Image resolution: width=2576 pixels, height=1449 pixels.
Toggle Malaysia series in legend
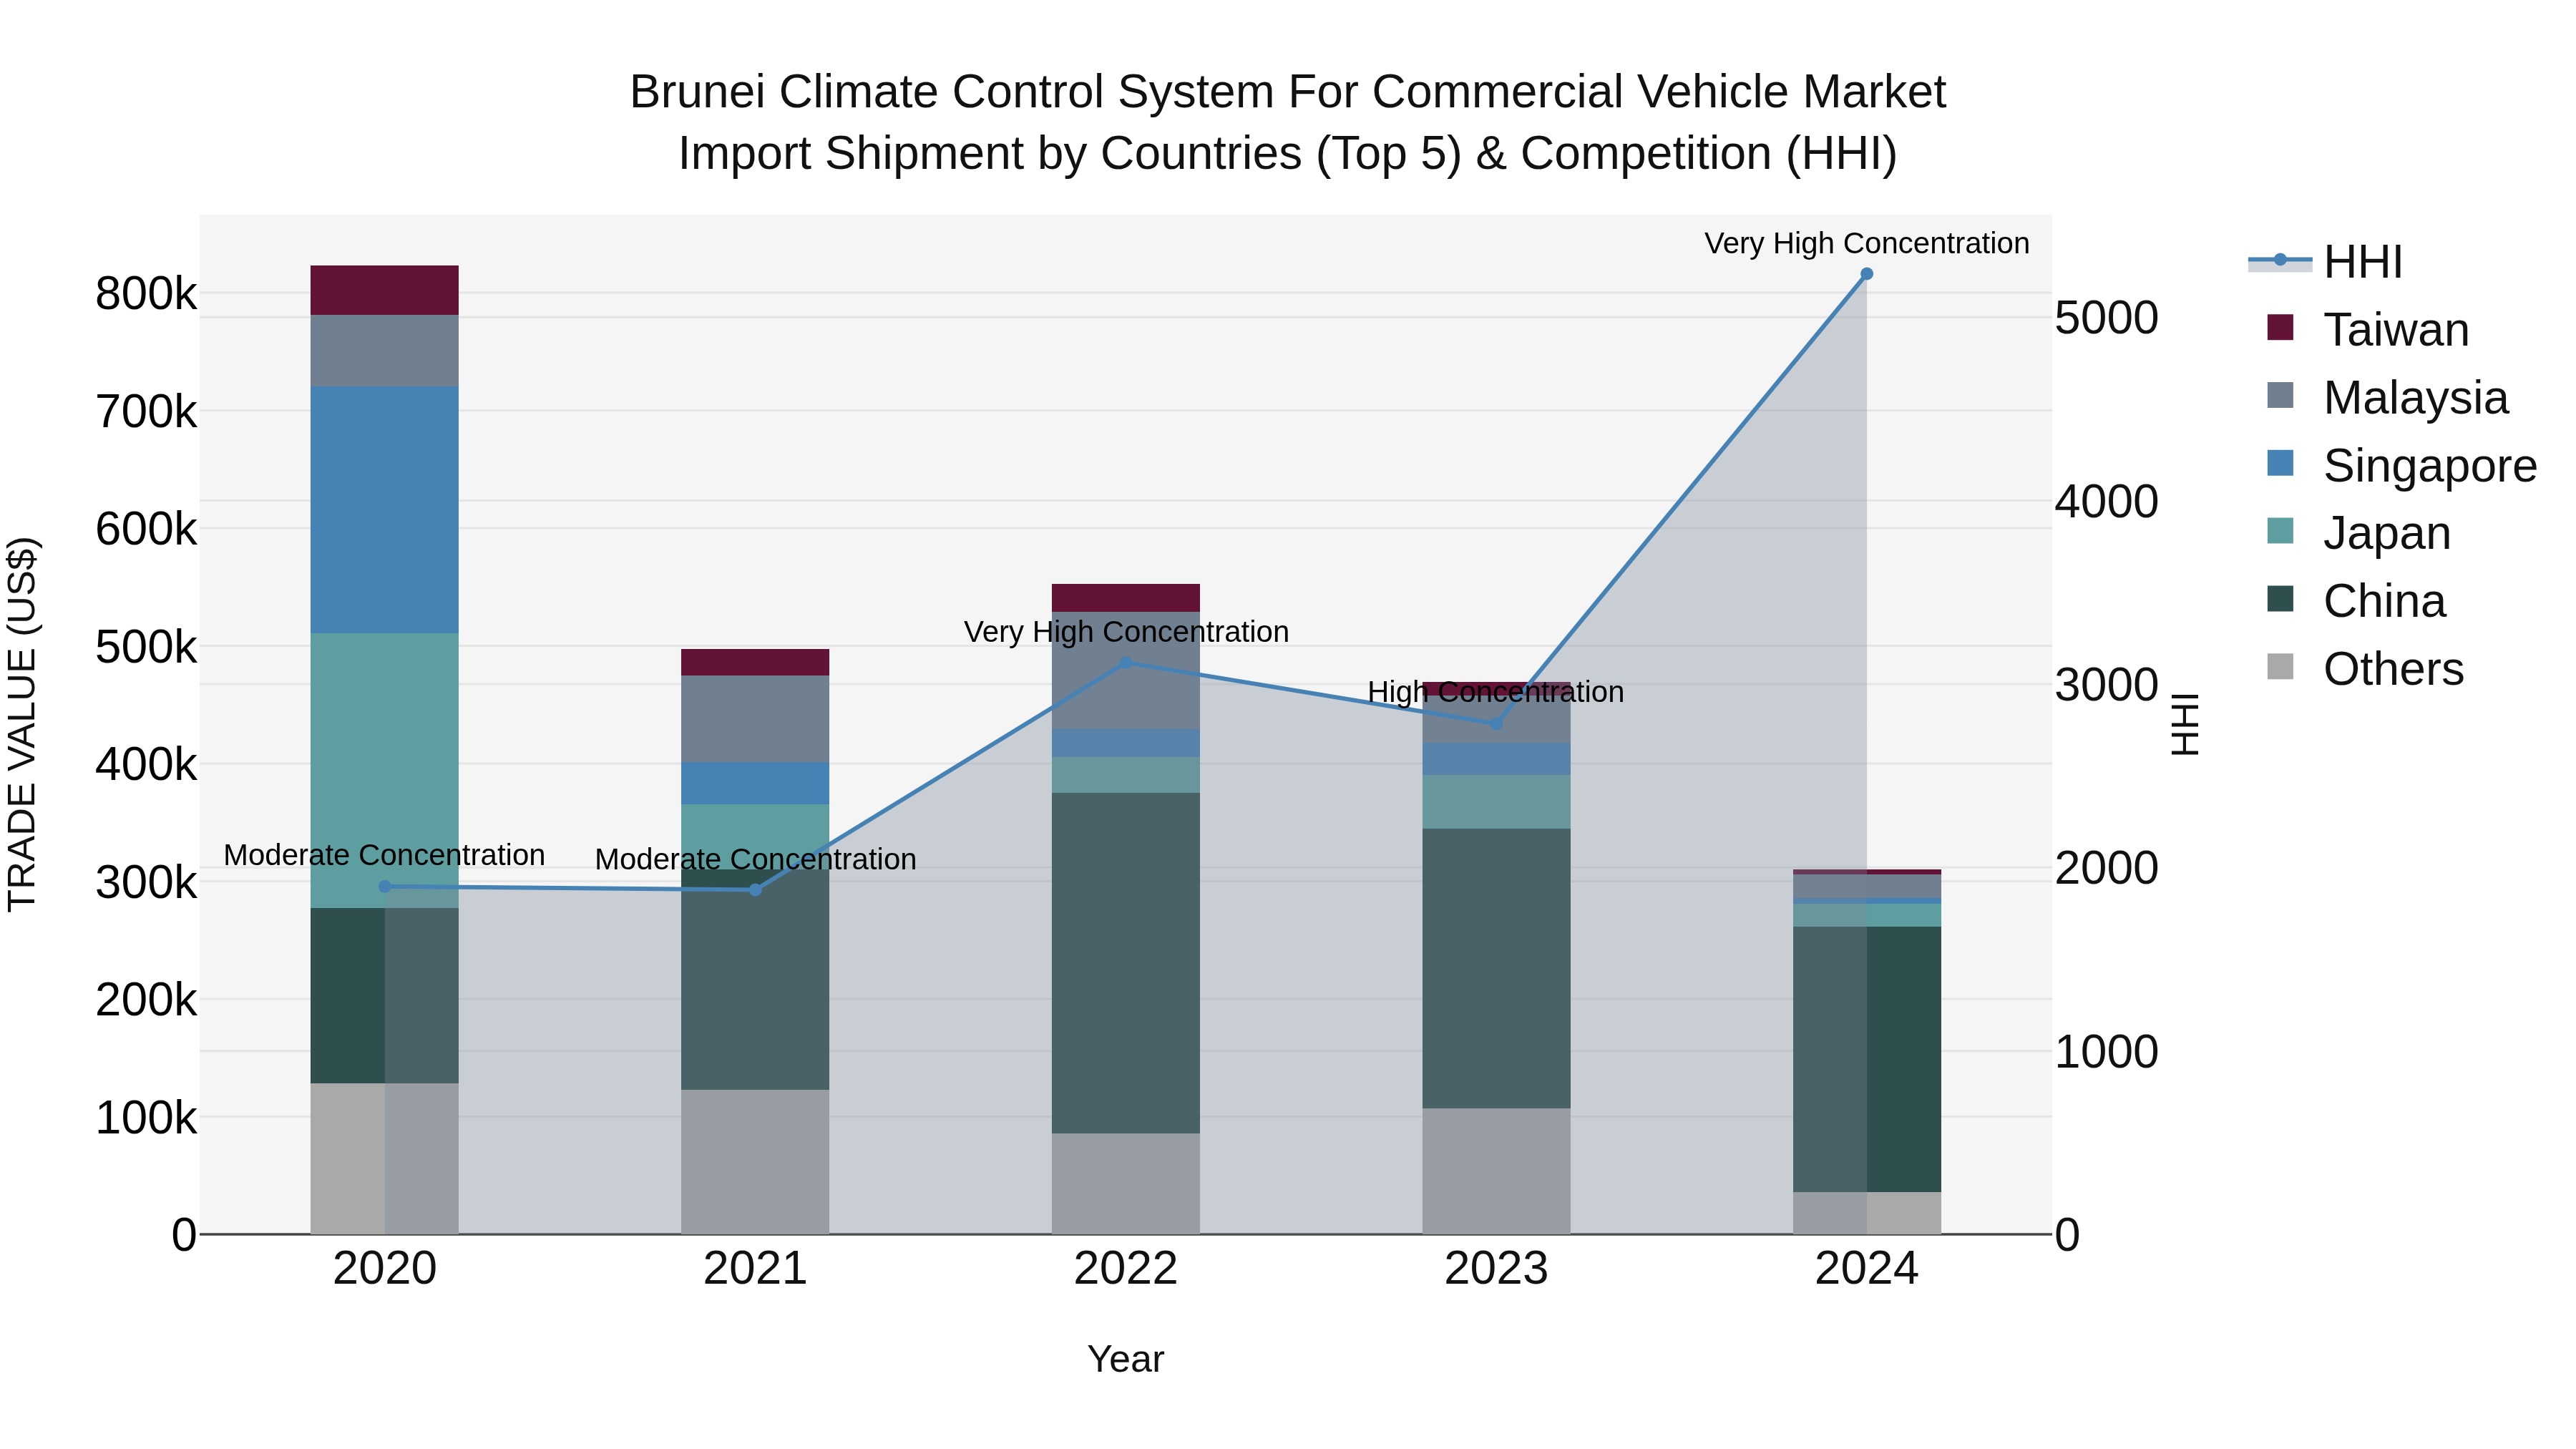pyautogui.click(x=2388, y=398)
